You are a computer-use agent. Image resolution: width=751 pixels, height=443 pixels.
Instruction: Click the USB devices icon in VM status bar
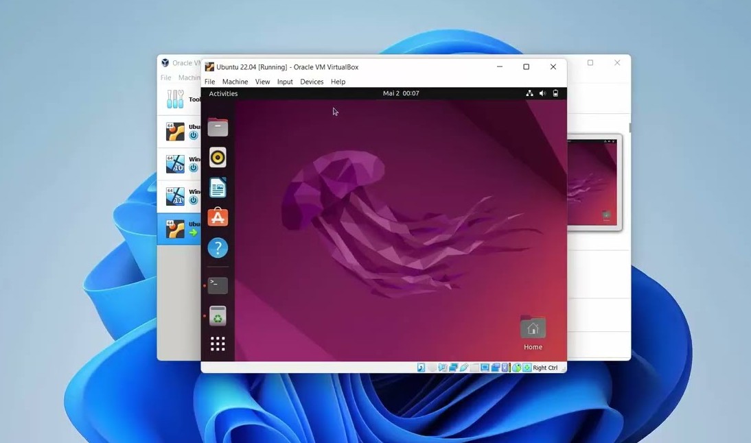point(465,368)
